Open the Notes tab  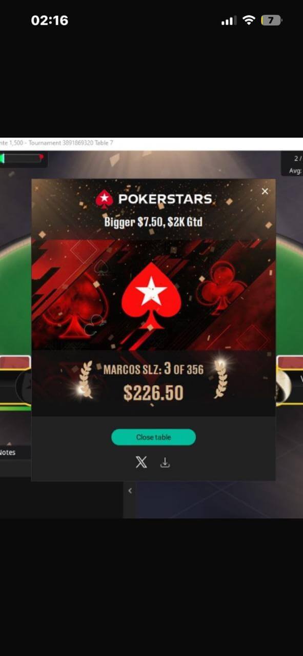tap(9, 453)
